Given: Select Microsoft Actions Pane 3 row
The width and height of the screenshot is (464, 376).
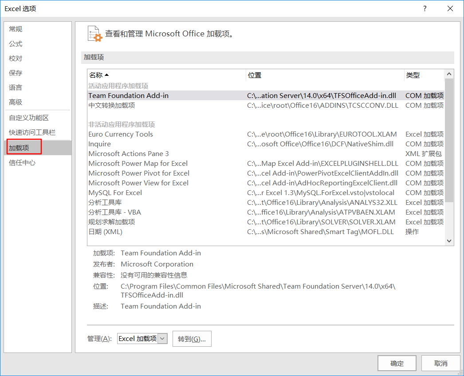Looking at the screenshot, I should click(266, 153).
